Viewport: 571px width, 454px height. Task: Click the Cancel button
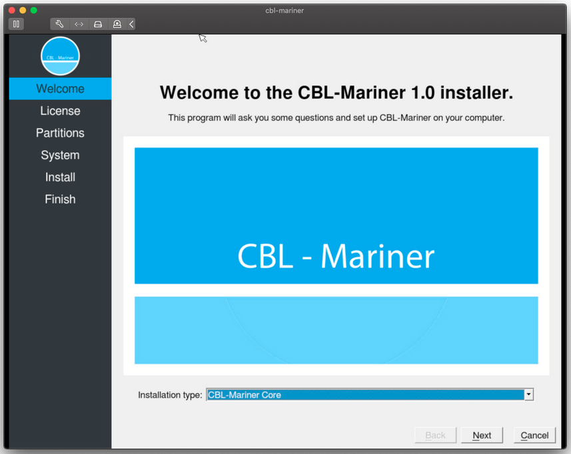pyautogui.click(x=534, y=435)
